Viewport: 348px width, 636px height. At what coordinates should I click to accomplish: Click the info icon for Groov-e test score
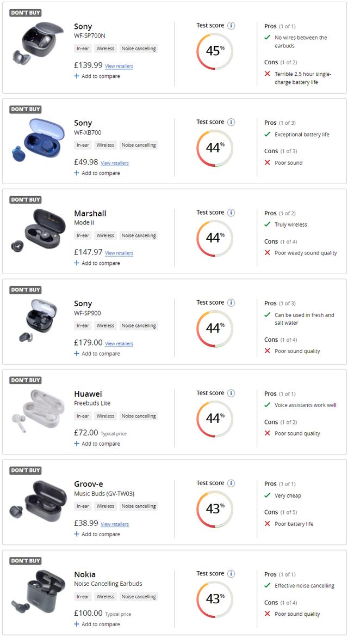tap(231, 483)
